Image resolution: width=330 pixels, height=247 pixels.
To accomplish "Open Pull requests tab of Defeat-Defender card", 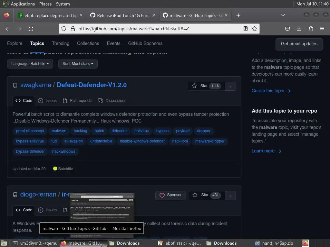I will 77,101.
